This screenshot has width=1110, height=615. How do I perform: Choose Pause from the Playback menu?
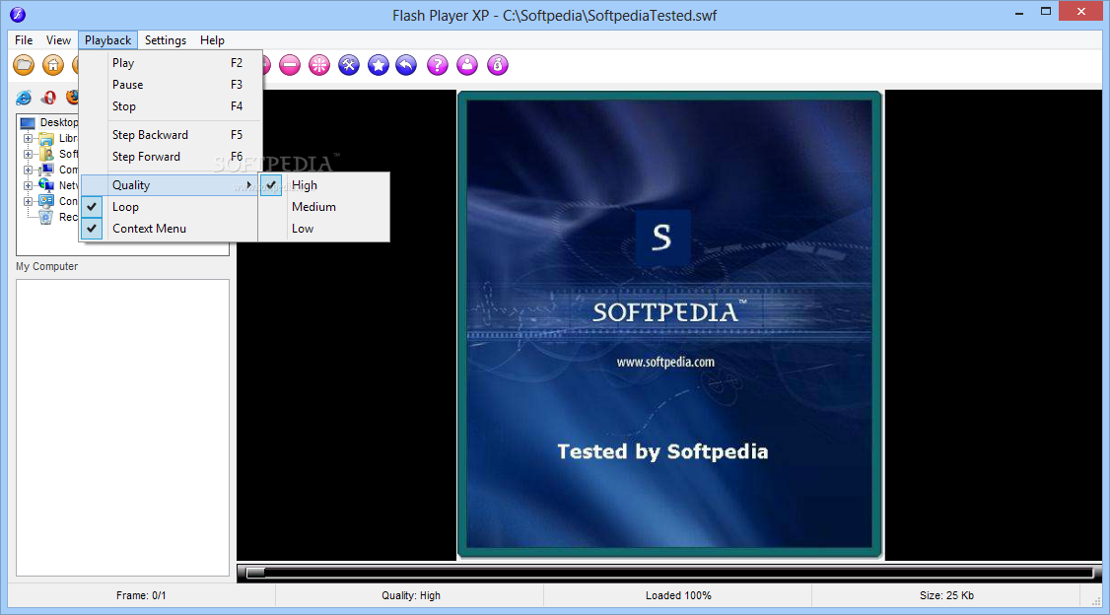coord(171,85)
